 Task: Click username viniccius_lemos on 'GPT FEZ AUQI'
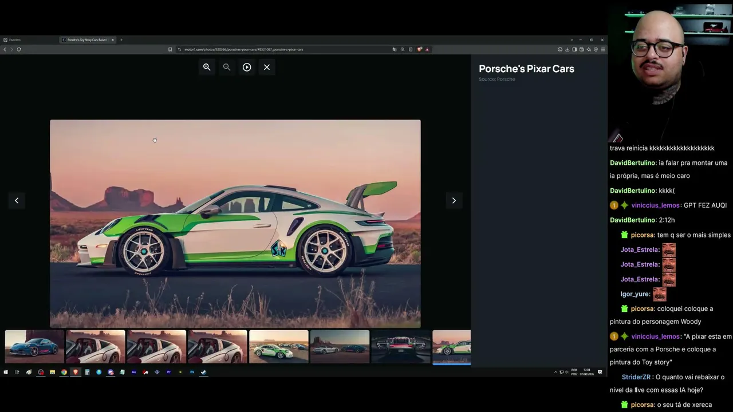click(655, 205)
